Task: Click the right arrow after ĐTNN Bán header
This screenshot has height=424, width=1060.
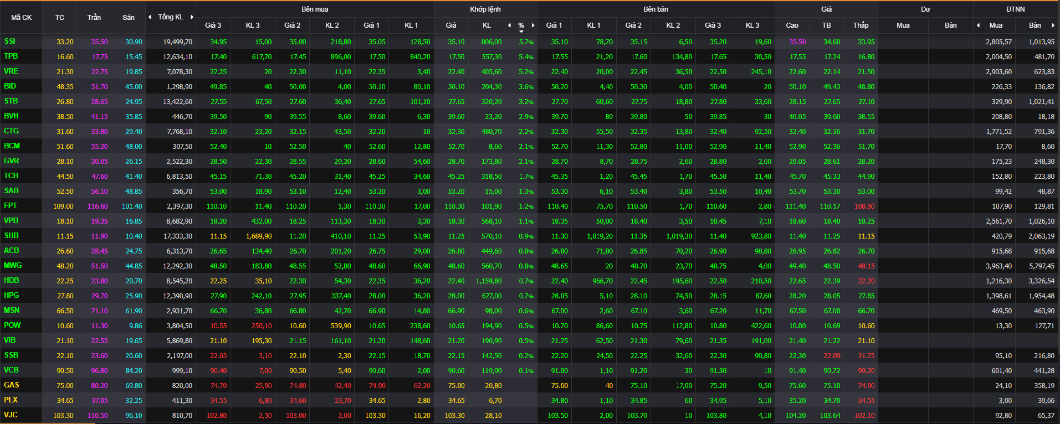Action: point(1053,25)
